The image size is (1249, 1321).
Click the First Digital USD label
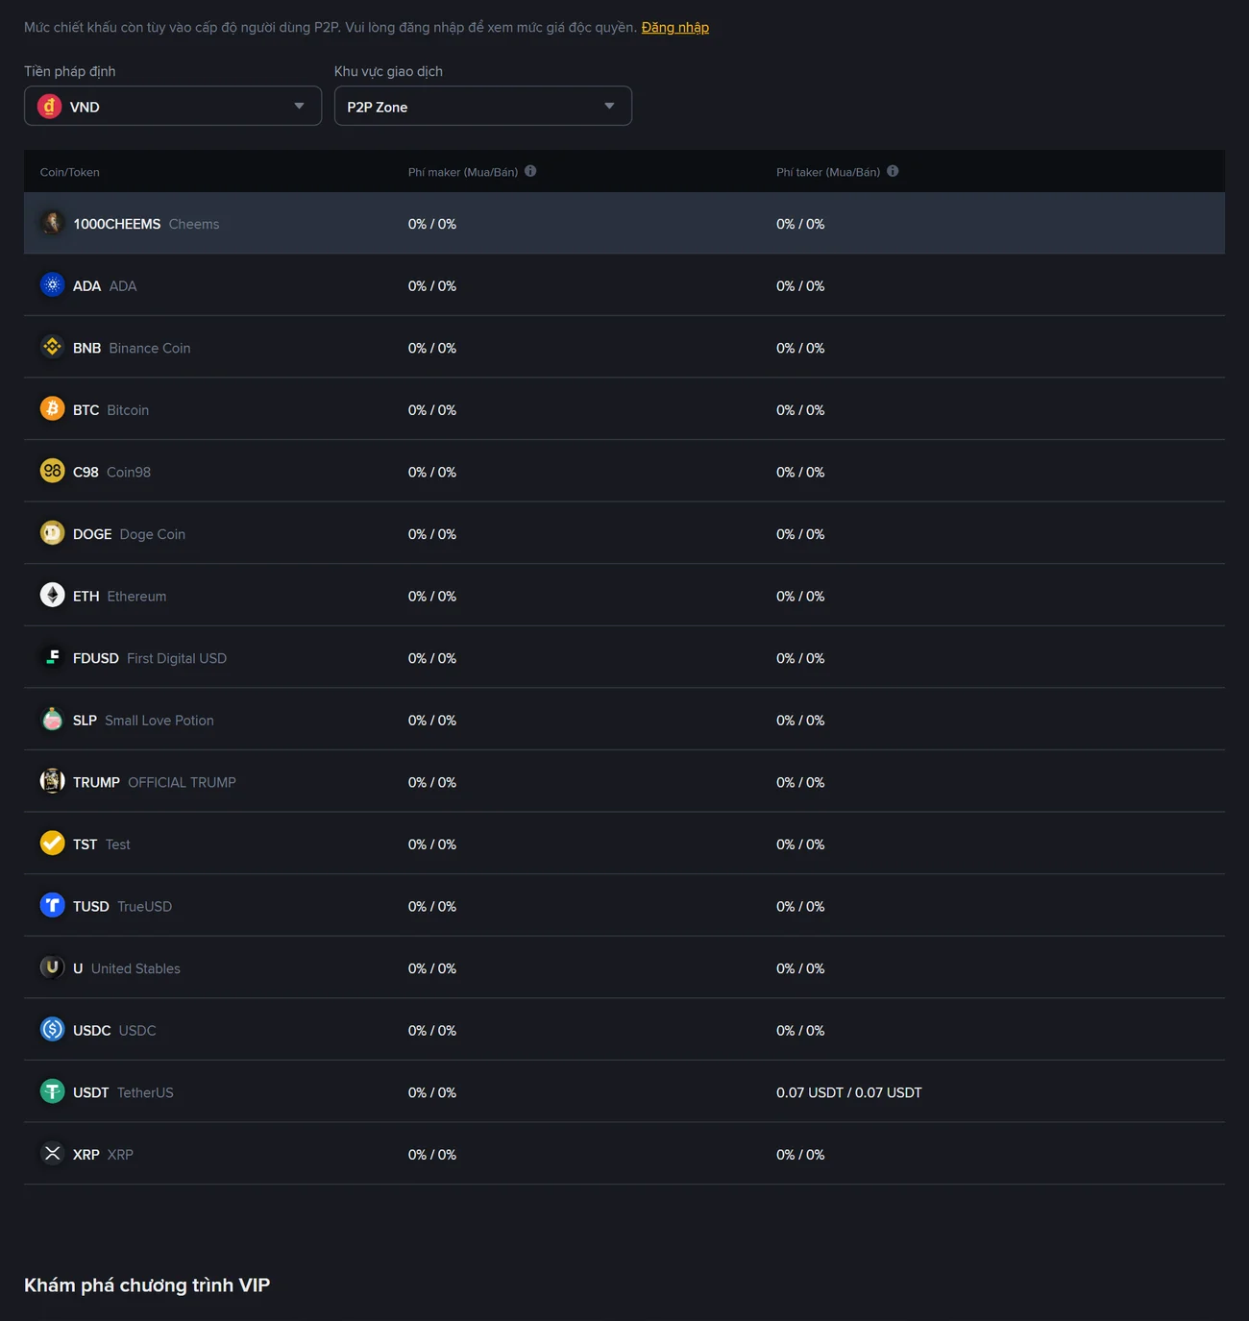(177, 658)
